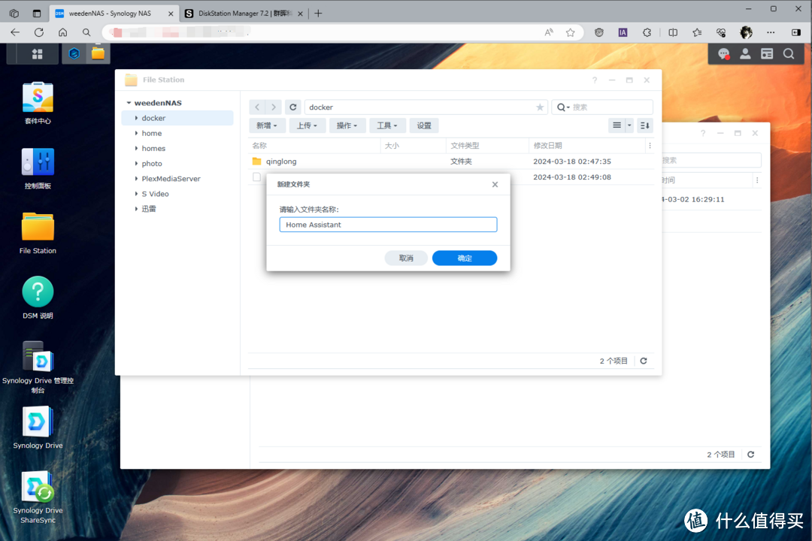The height and width of the screenshot is (541, 812).
Task: Open the column options menu in file list
Action: click(x=650, y=146)
